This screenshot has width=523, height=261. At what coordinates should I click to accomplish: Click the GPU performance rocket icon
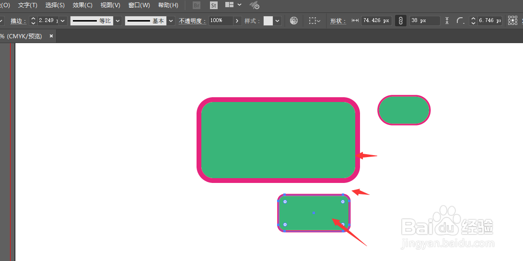tap(255, 5)
